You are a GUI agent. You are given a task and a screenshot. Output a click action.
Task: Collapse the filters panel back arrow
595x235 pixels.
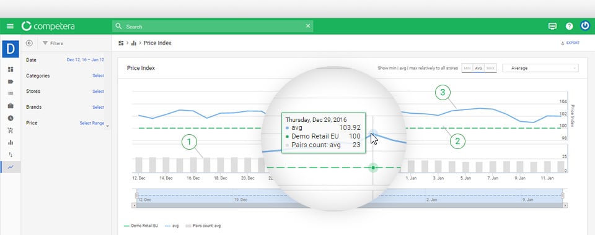pos(29,43)
